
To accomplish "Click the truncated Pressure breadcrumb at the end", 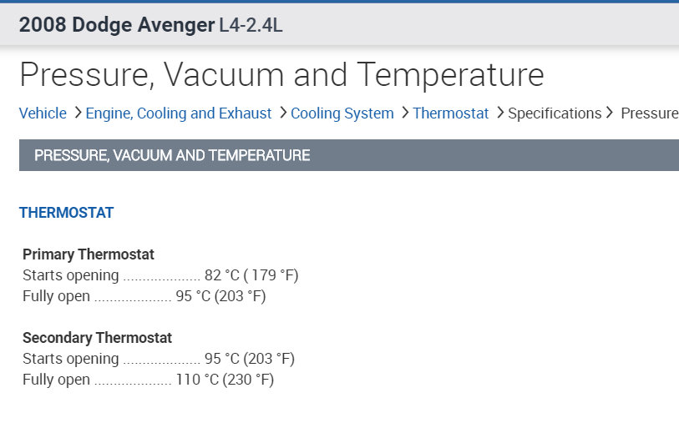I will (x=649, y=113).
